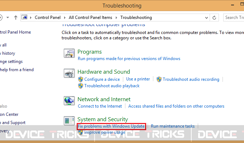Expand chevron after Control Panel breadcrumb
This screenshot has height=143, width=244.
pos(65,18)
